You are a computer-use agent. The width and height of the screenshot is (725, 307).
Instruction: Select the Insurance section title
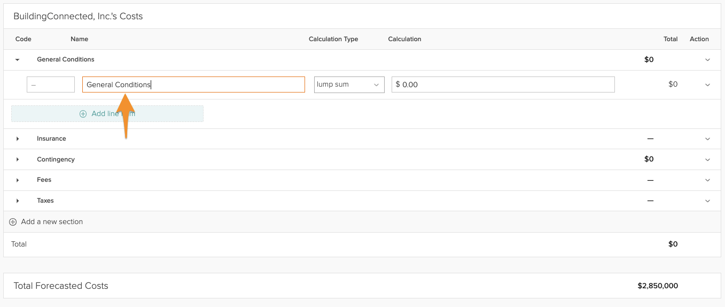(x=51, y=139)
